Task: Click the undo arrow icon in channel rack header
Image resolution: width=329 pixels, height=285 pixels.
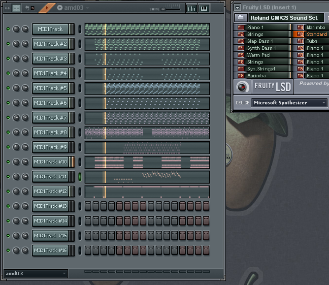Action: [x=27, y=8]
